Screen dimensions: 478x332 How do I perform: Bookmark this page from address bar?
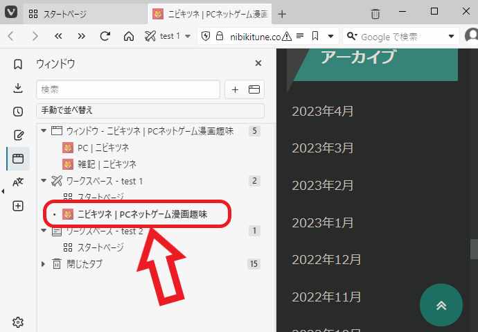(315, 36)
